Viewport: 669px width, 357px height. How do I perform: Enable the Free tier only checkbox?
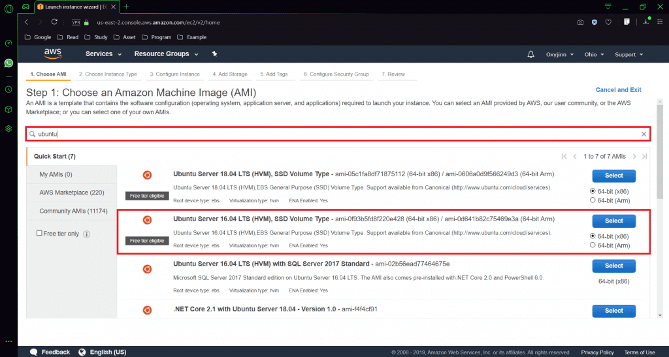(x=39, y=233)
